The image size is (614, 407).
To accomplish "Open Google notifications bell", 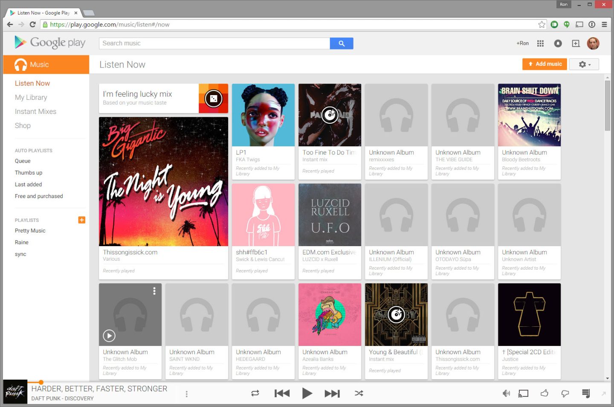I will click(x=558, y=43).
